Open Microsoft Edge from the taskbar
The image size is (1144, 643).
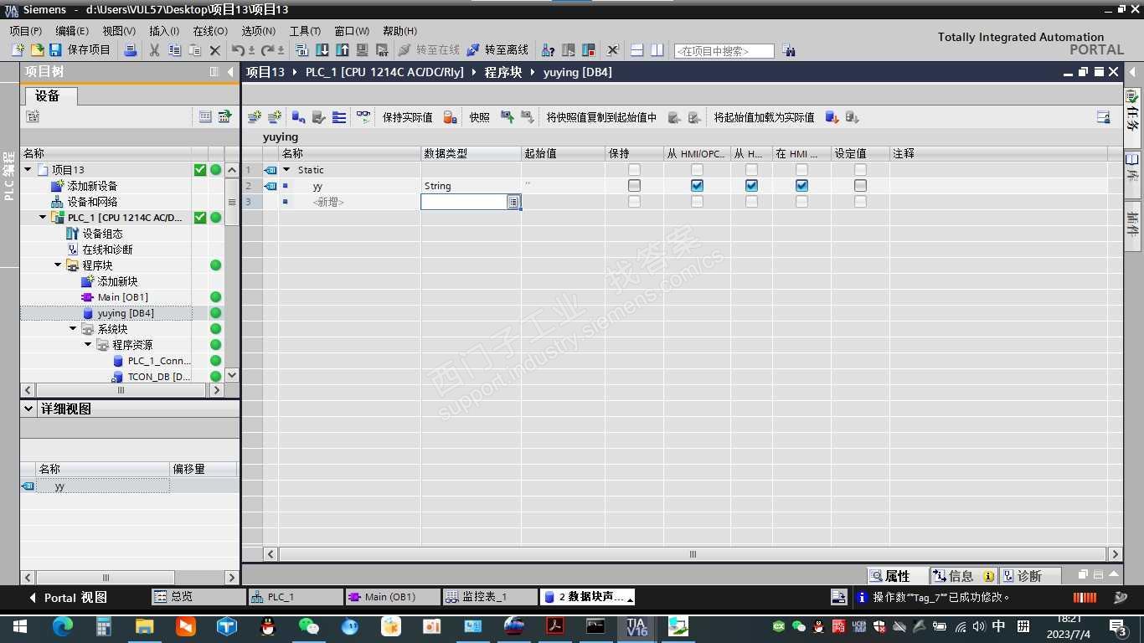(62, 626)
